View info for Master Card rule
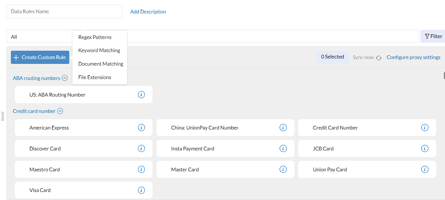Screen dimensions: 445x200 [283, 169]
